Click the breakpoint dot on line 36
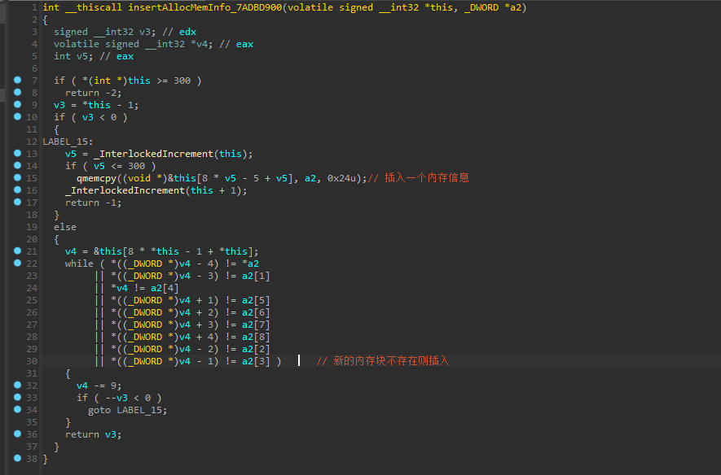 coord(17,434)
